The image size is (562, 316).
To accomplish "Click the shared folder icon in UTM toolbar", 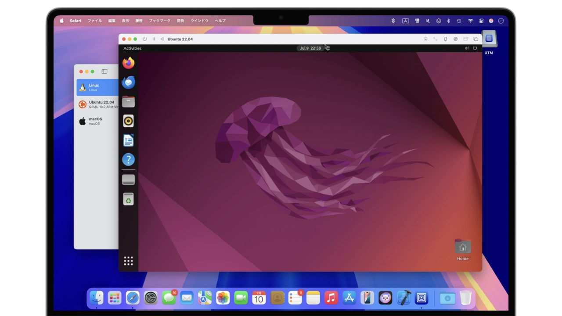I will 466,39.
